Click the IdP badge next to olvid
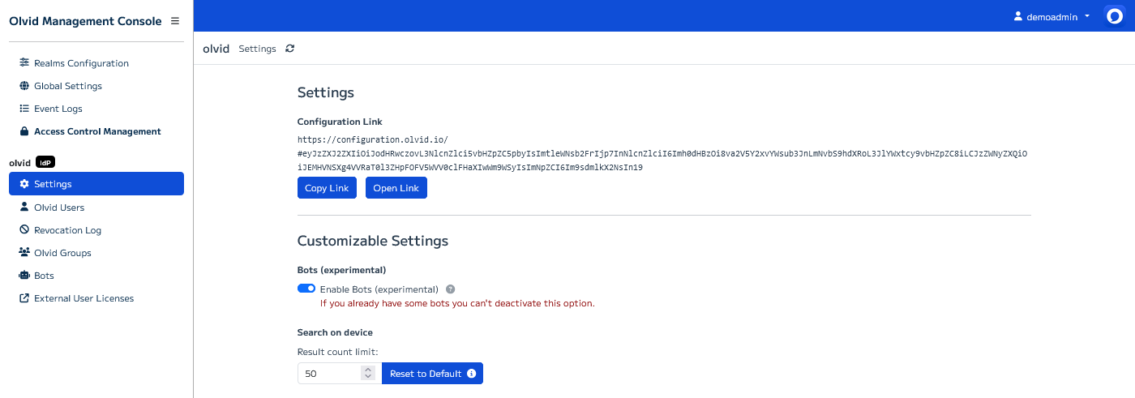 (45, 162)
